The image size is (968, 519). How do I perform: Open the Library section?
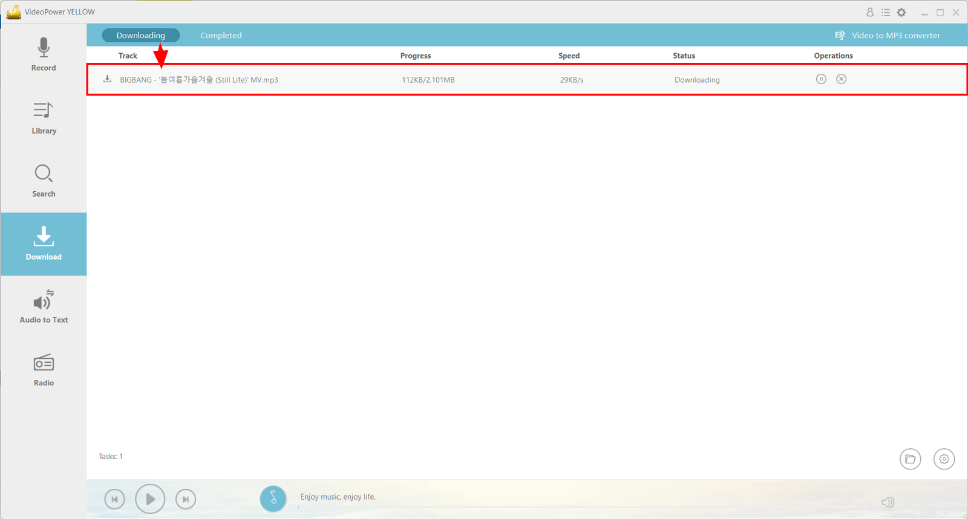44,118
